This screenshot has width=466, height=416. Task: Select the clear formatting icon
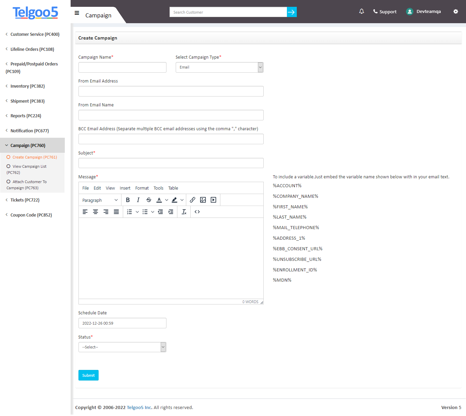[184, 212]
